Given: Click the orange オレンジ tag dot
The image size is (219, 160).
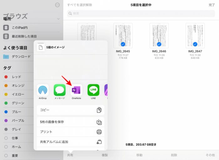Looking at the screenshot, I should point(6,86).
